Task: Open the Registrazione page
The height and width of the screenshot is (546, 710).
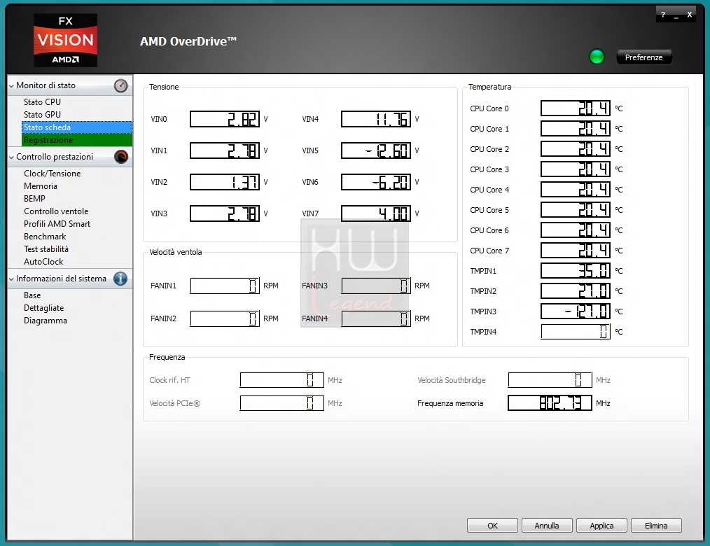Action: [77, 140]
